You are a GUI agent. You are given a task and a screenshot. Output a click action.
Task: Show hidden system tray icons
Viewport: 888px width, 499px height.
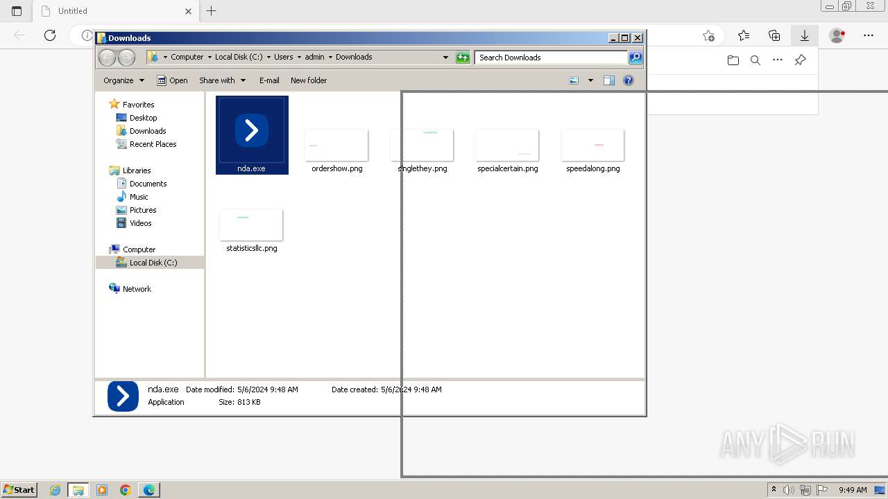point(774,489)
